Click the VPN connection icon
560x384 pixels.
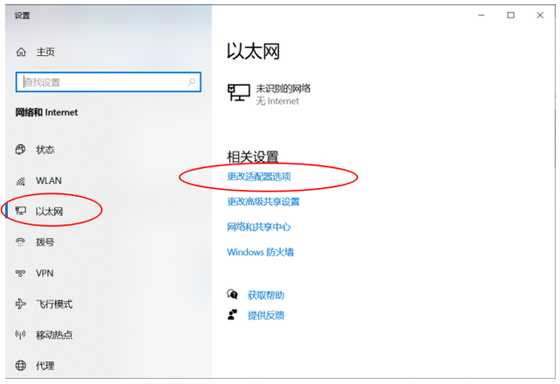coord(20,273)
